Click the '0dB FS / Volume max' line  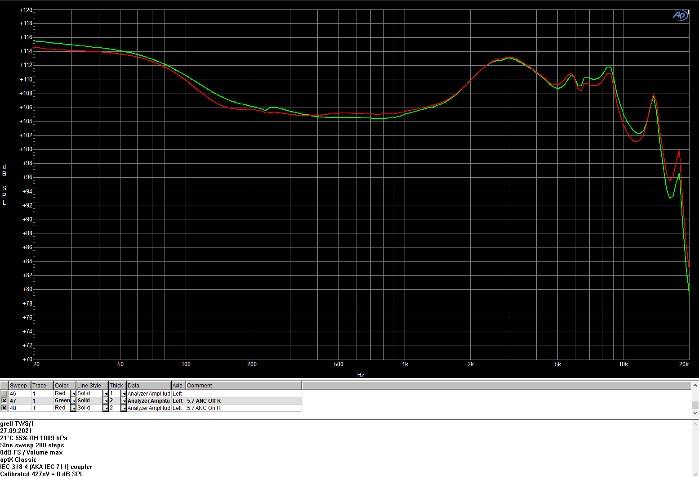coord(31,452)
